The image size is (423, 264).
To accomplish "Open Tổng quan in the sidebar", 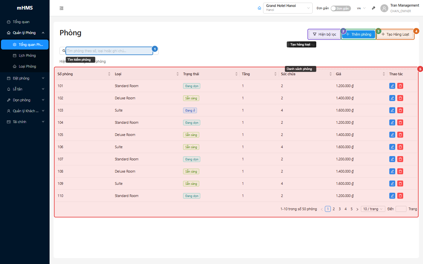I will pos(25,22).
